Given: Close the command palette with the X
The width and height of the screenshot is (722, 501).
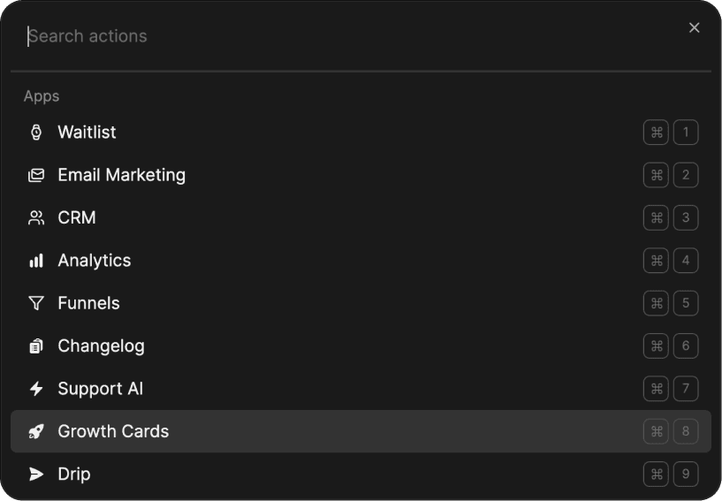Looking at the screenshot, I should pyautogui.click(x=694, y=27).
